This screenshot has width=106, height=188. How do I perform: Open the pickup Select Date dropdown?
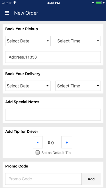[28, 41]
